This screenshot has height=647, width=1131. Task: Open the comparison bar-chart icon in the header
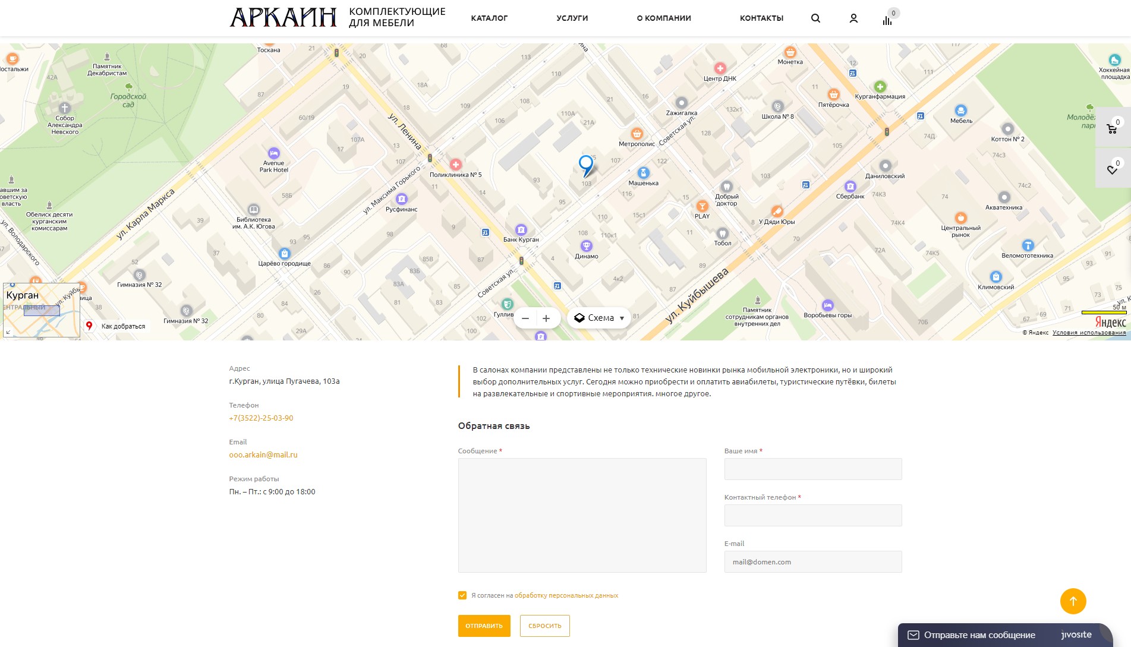[887, 21]
